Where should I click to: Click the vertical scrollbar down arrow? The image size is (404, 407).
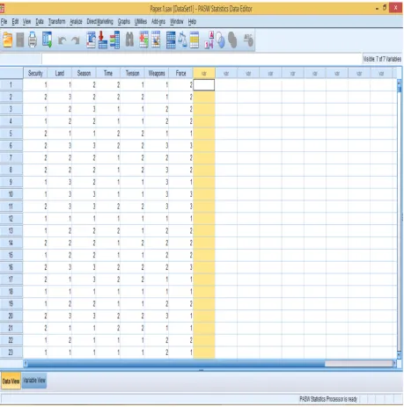[399, 355]
